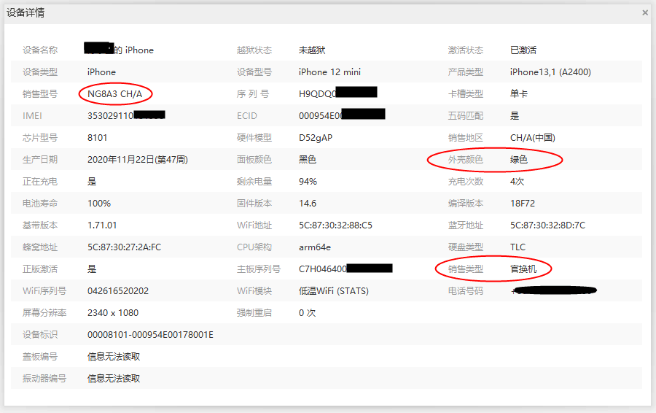Select the disk type value TLC
Screen dimensions: 656x413
(518, 247)
